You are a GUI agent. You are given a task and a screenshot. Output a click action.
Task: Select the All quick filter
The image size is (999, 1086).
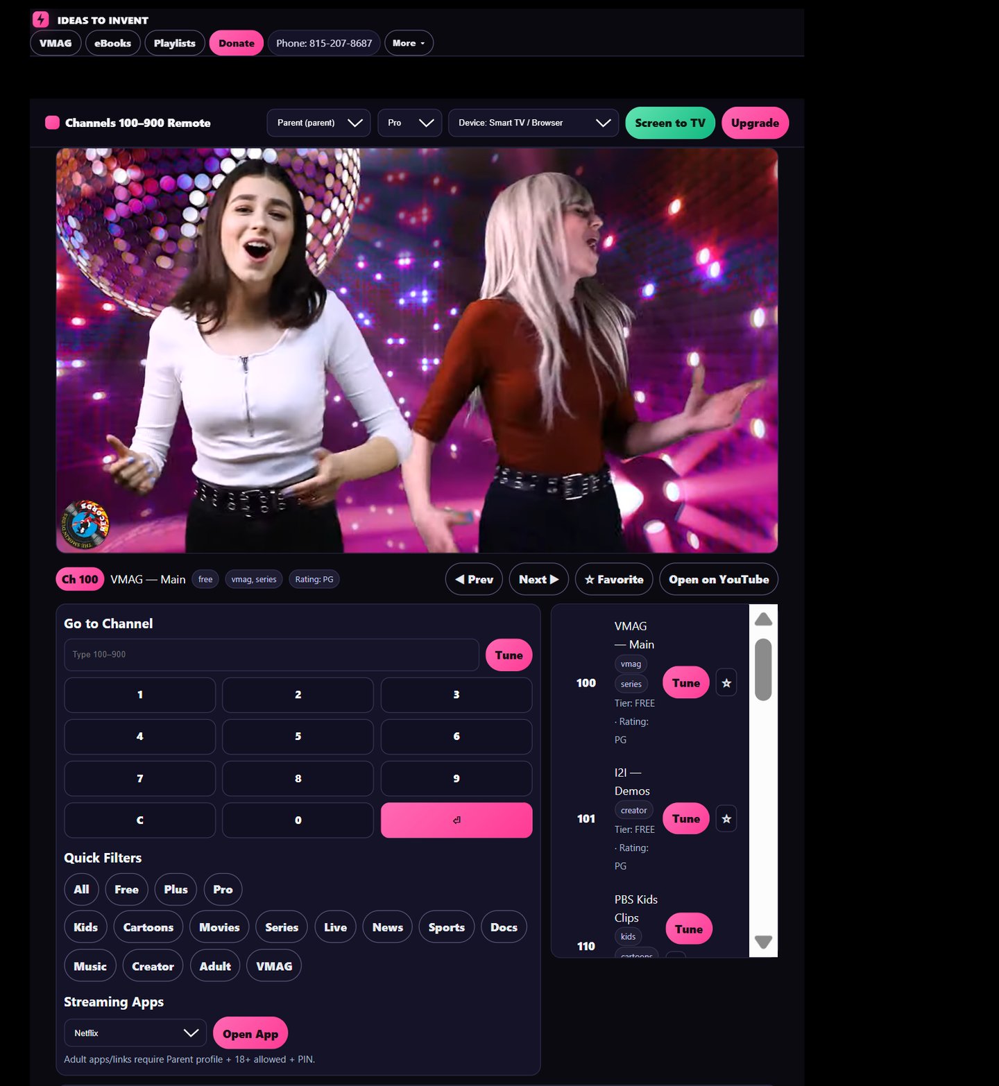coord(81,890)
